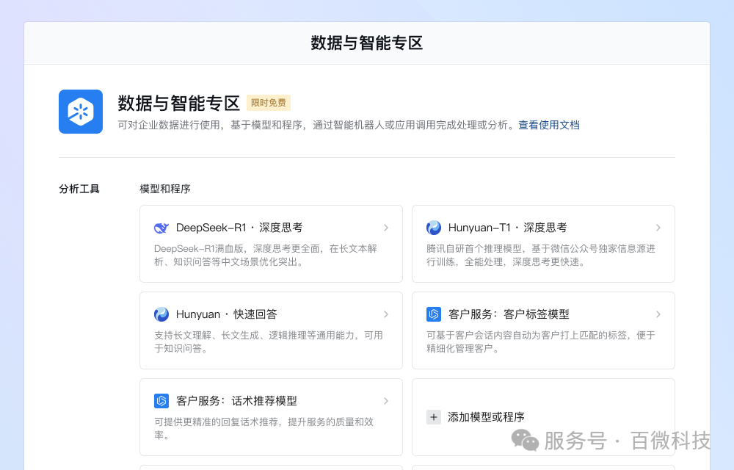Click the 限时免费 badge

coord(272,103)
